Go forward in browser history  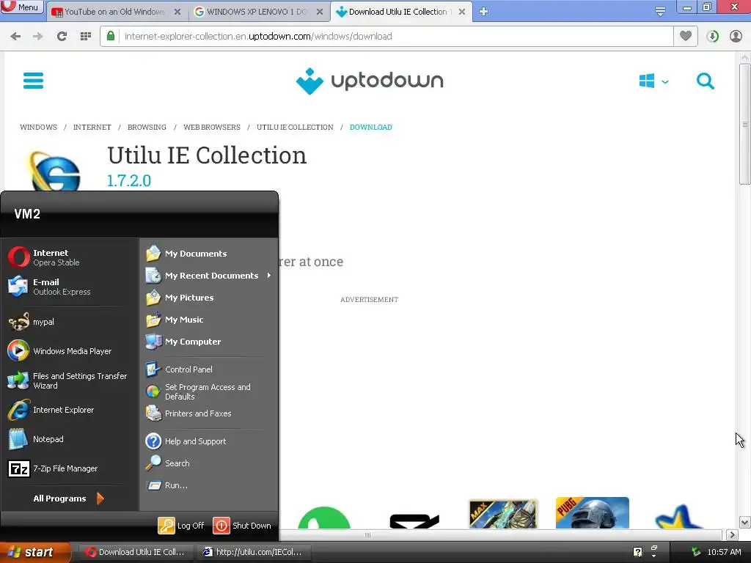click(x=38, y=36)
